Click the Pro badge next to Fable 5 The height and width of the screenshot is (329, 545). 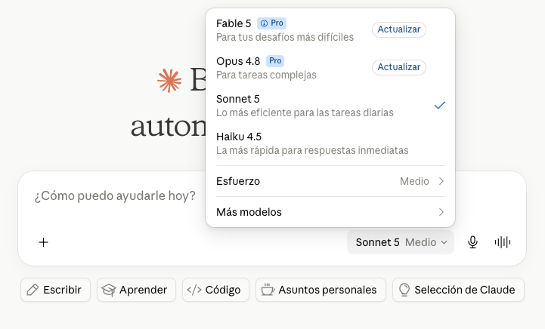click(272, 23)
